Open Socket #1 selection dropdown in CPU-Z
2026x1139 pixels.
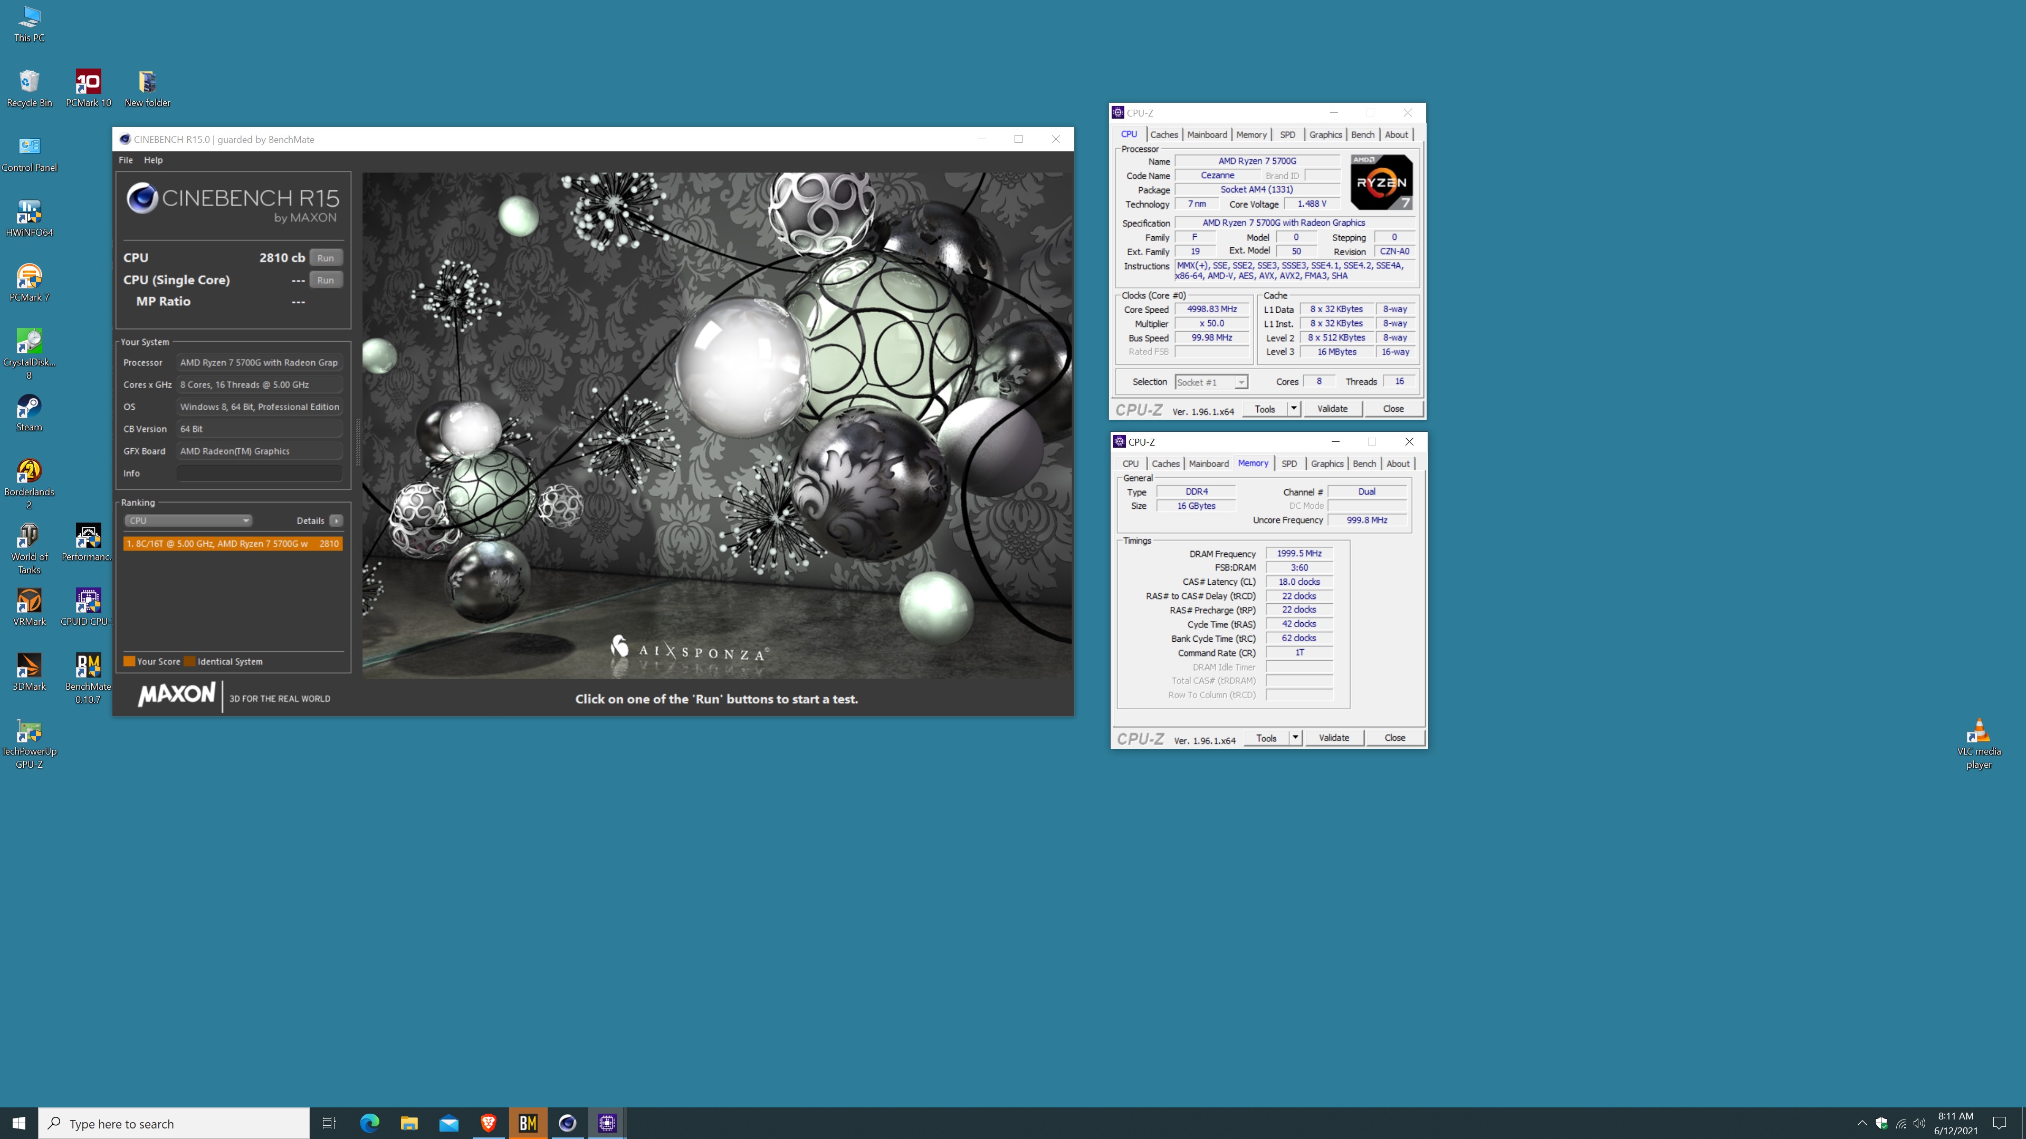point(1211,382)
